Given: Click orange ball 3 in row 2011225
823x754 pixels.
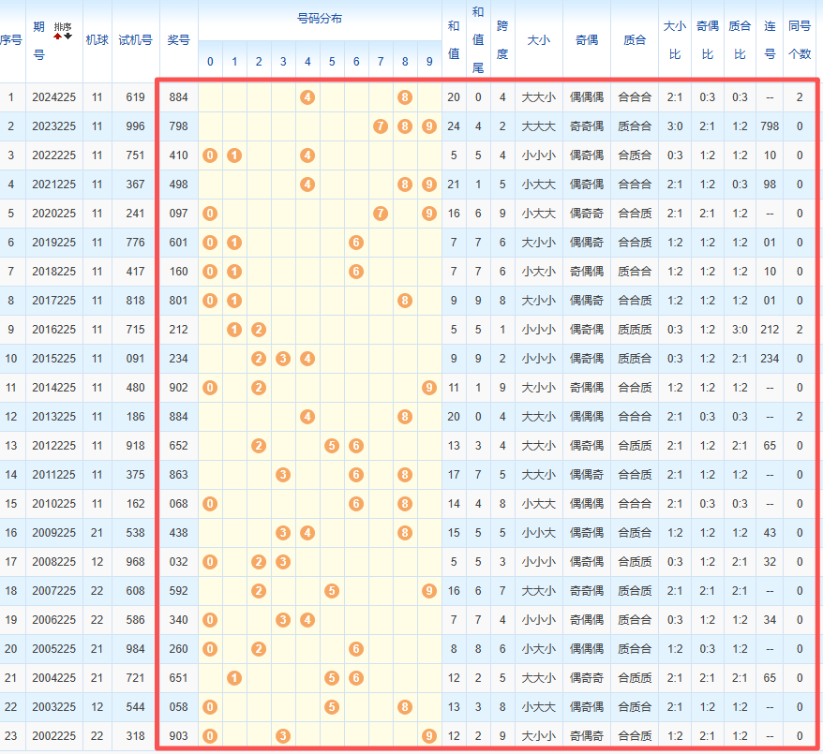Looking at the screenshot, I should (283, 475).
